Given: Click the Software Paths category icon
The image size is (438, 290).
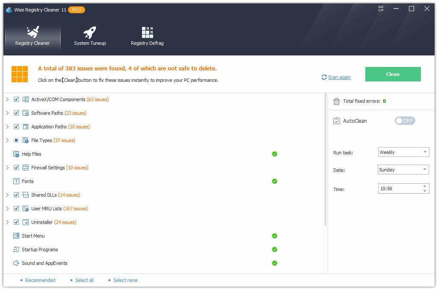Looking at the screenshot, I should [x=25, y=113].
